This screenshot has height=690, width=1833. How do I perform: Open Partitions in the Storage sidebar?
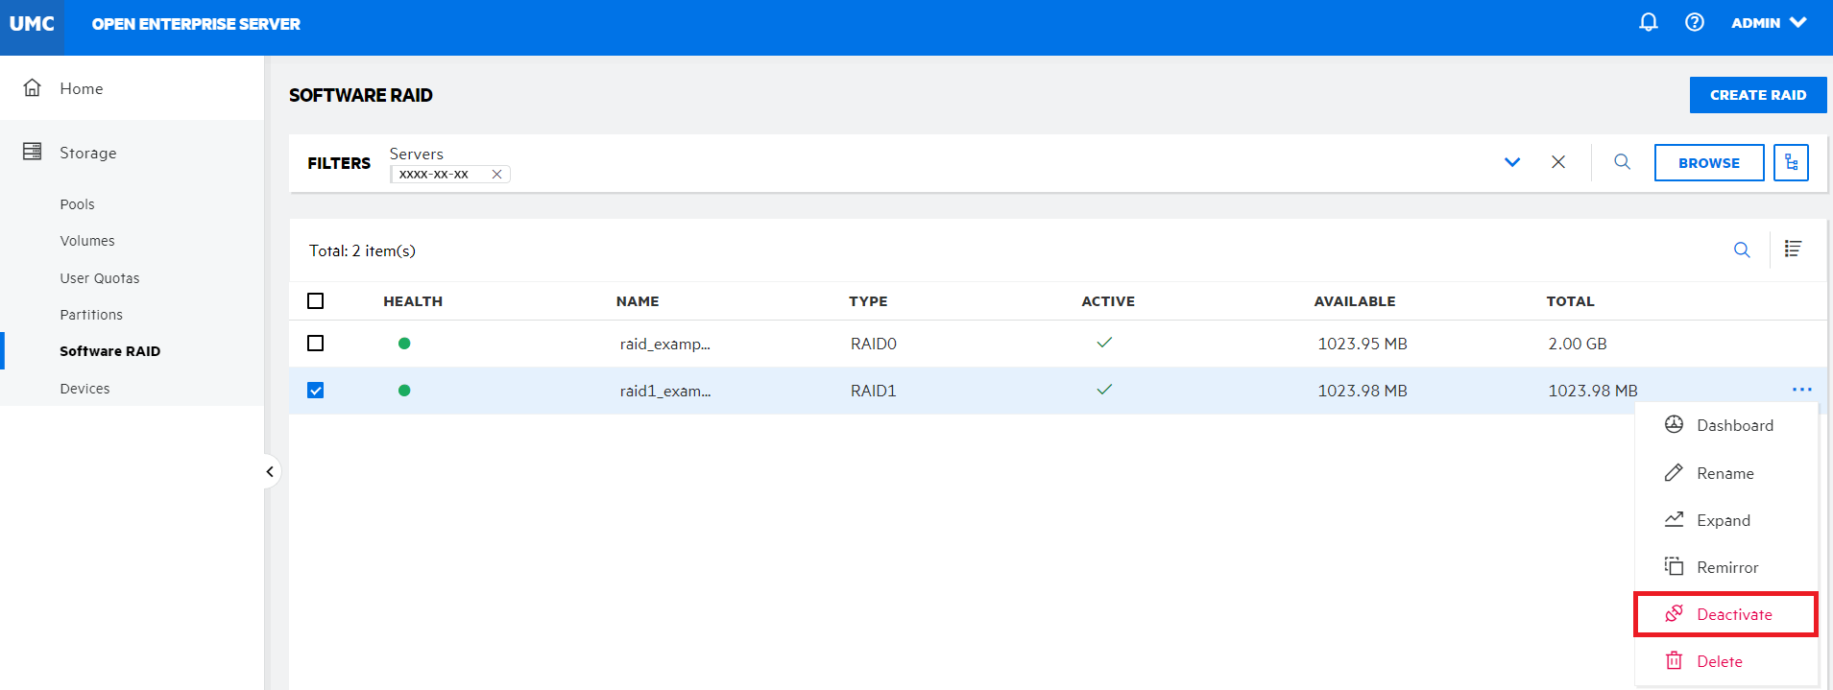(x=91, y=315)
